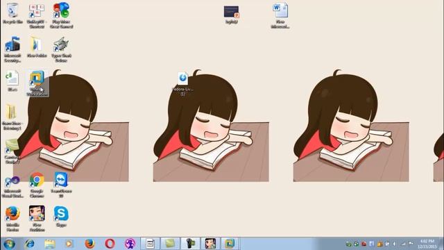Click the purple round icon in the taskbar
The height and width of the screenshot is (250, 444).
(x=130, y=244)
